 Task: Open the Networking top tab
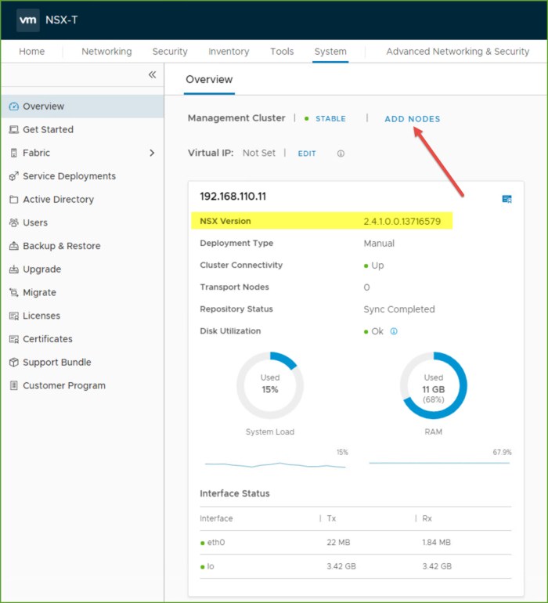[106, 52]
